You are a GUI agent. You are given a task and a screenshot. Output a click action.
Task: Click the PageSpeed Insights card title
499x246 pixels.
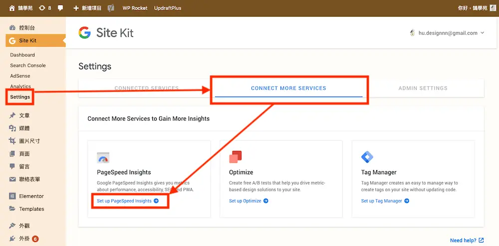pyautogui.click(x=124, y=172)
